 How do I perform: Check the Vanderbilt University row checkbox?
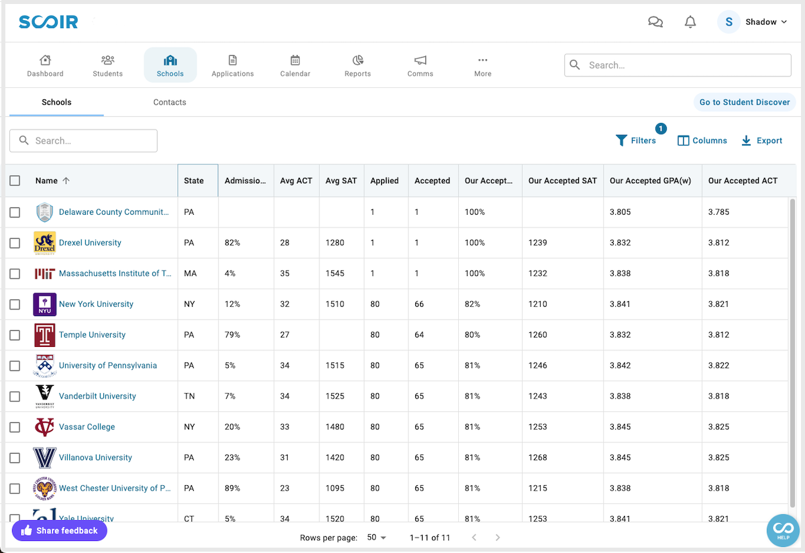point(15,397)
